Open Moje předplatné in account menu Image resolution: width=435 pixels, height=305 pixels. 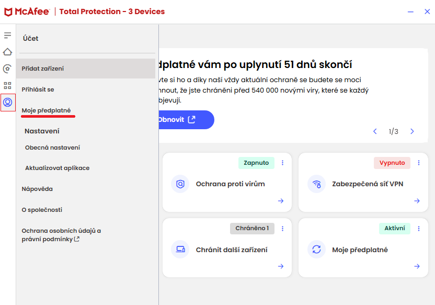point(47,110)
